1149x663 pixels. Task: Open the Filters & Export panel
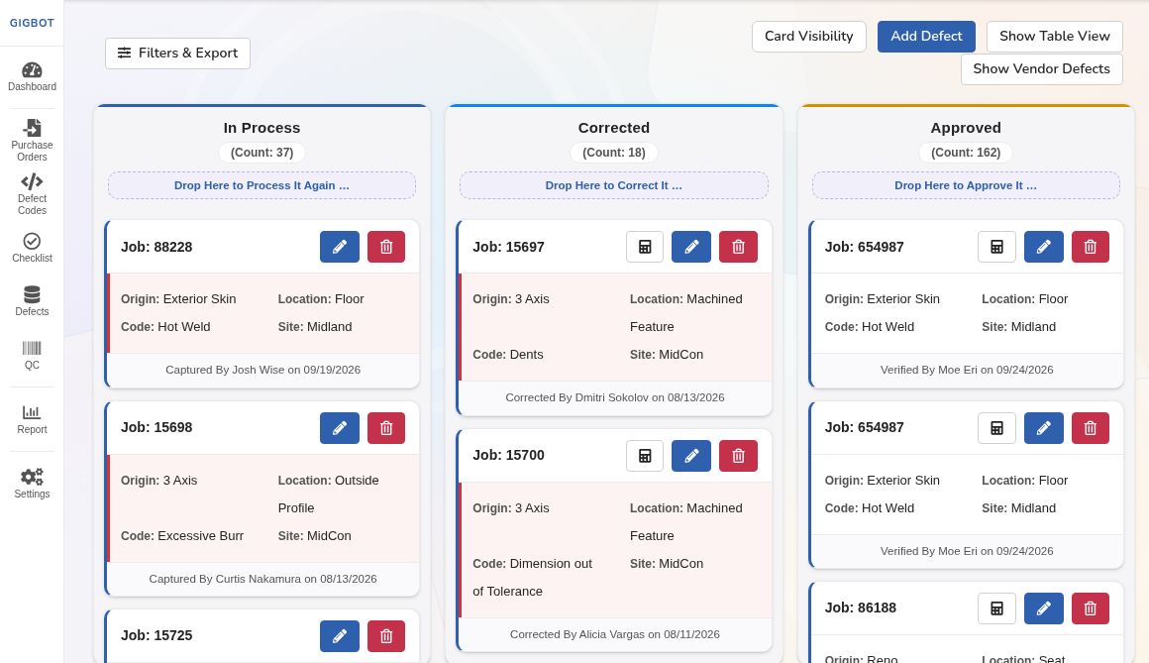point(177,54)
